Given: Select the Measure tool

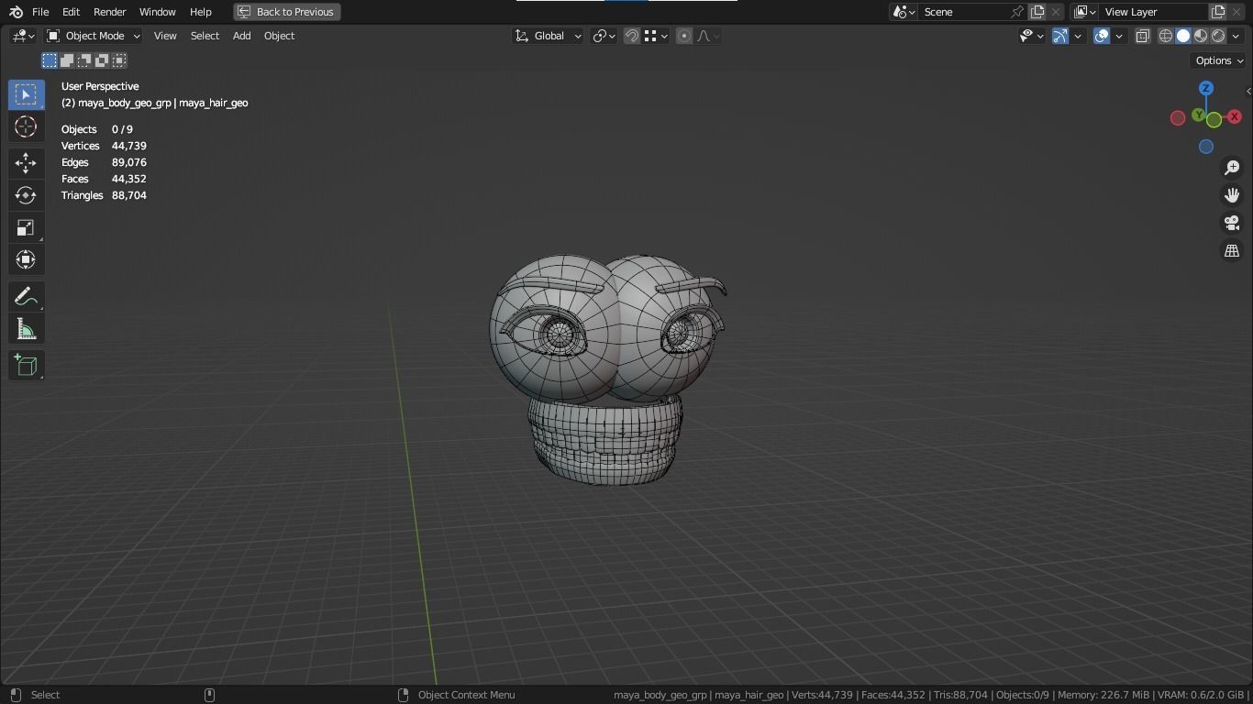Looking at the screenshot, I should pyautogui.click(x=26, y=329).
